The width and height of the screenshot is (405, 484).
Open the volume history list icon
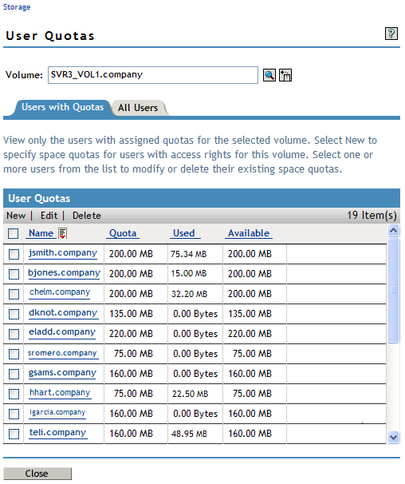[285, 75]
